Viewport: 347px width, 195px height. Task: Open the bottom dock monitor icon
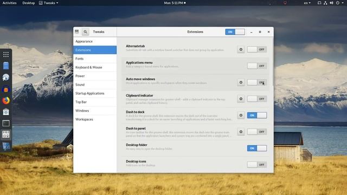point(6,146)
